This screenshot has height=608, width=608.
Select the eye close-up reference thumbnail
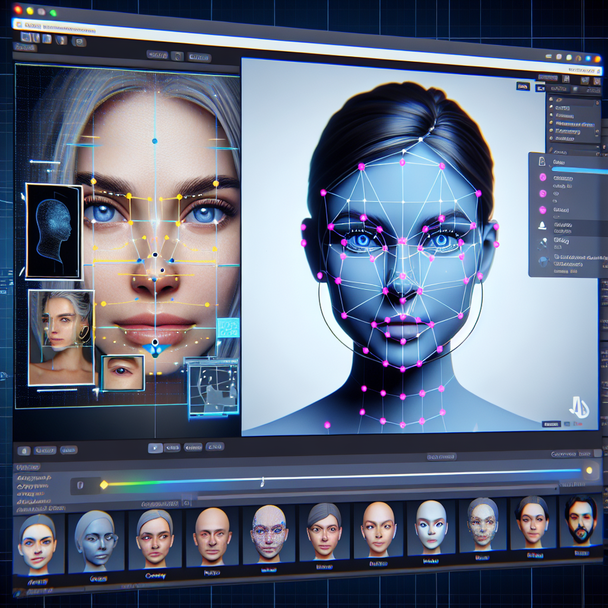(123, 373)
